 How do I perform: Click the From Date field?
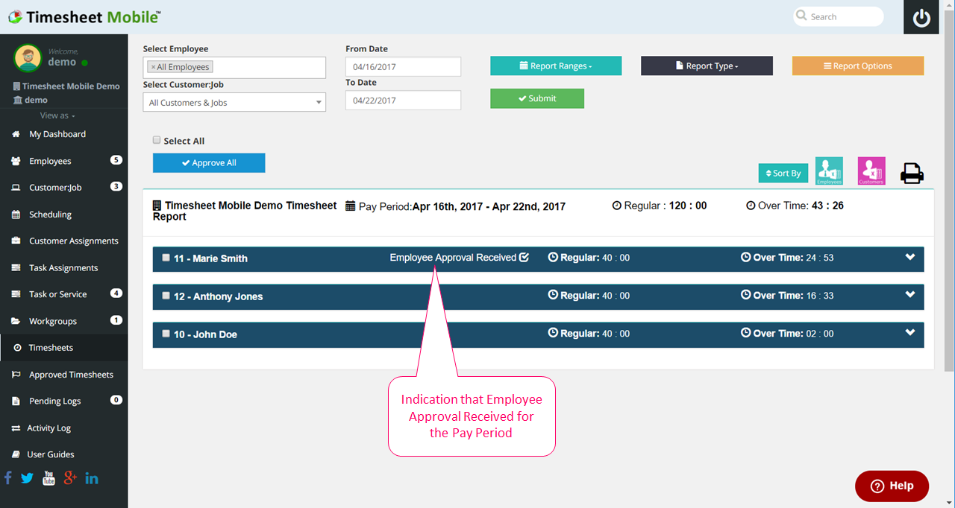[403, 66]
